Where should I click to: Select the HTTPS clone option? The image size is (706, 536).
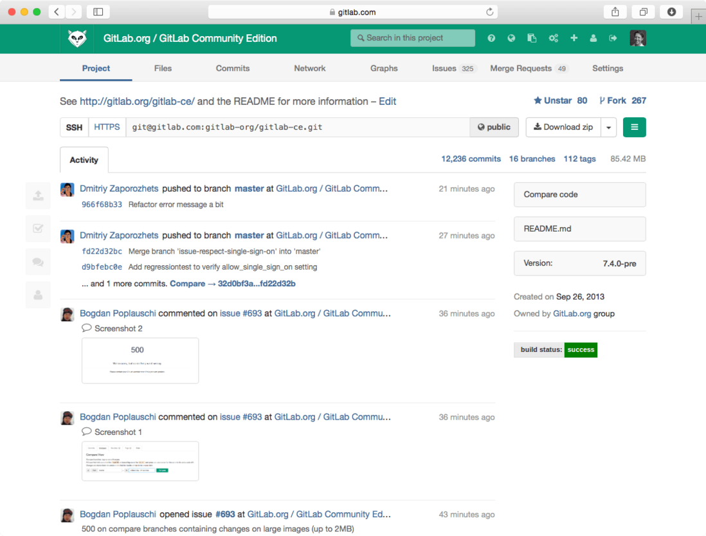[107, 127]
